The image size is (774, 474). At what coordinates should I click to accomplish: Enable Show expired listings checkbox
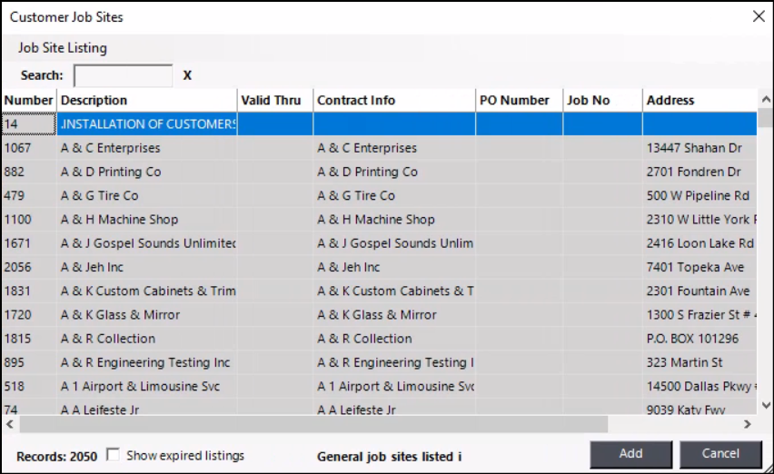click(x=114, y=455)
